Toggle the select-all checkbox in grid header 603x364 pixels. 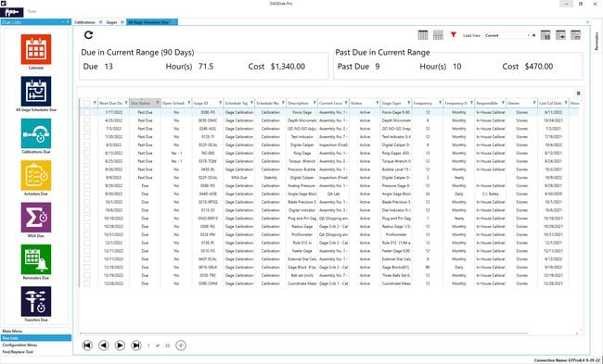(87, 103)
